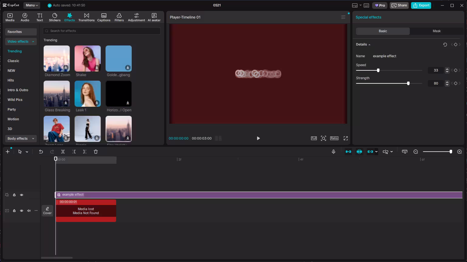Click the Undo arrow in timeline toolbar
The height and width of the screenshot is (262, 467).
[x=41, y=152]
